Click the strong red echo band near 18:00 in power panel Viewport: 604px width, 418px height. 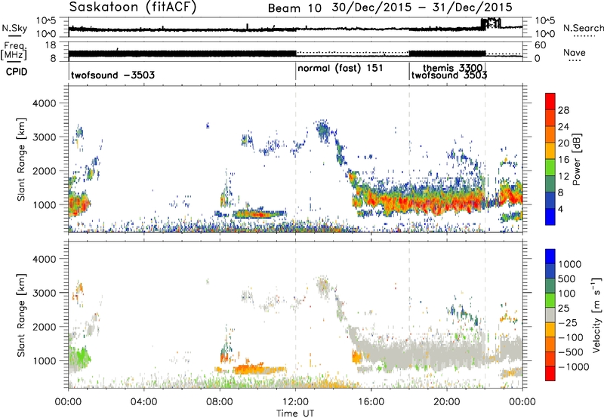coord(409,201)
